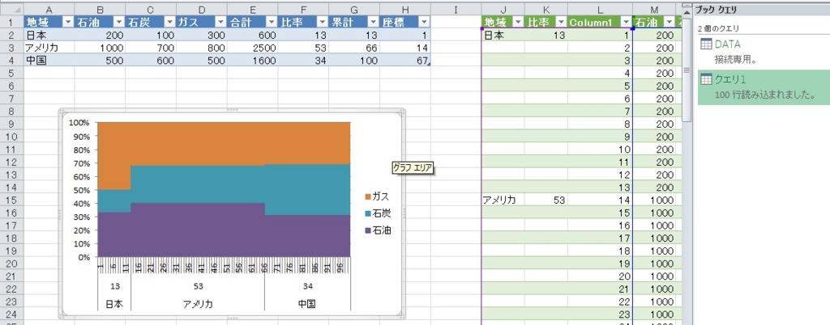Open filter dropdown for 石油 in column M
Viewport: 830px width, 325px height.
coord(670,22)
